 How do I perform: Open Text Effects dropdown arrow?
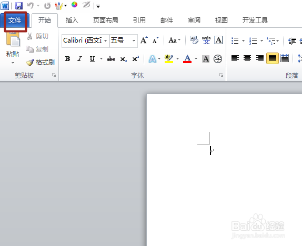[x=159, y=58]
